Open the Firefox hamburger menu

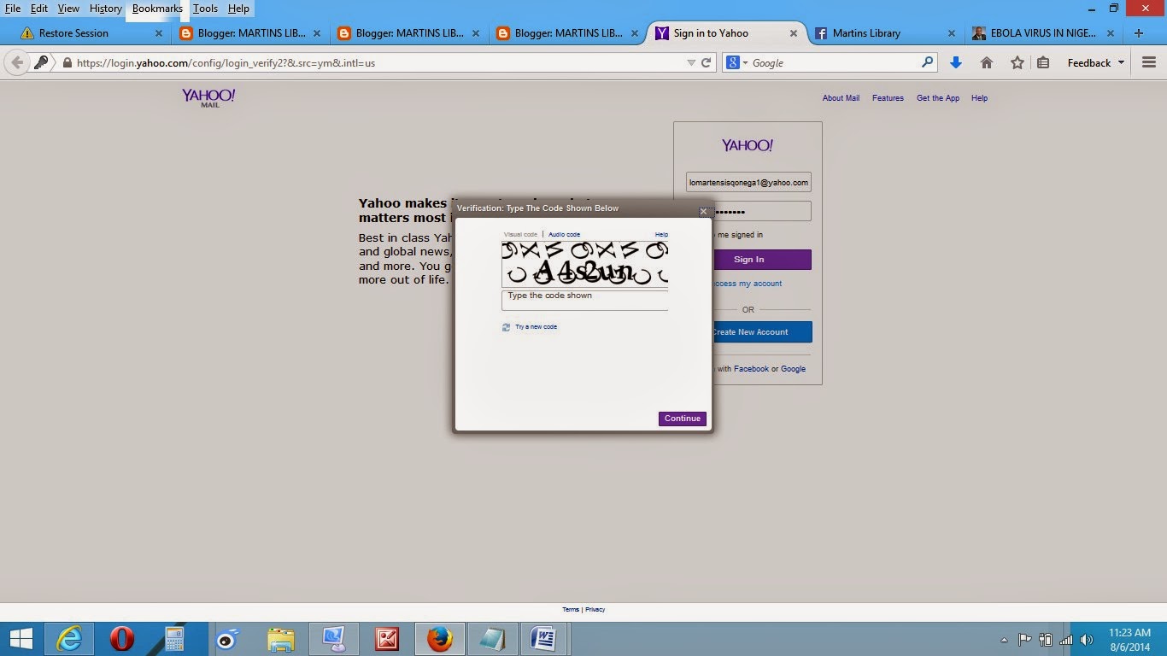(x=1149, y=62)
